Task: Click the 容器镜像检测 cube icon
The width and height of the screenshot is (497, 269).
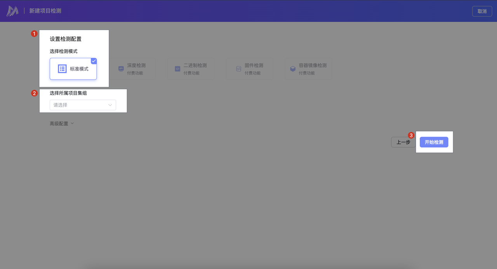Action: coord(293,69)
